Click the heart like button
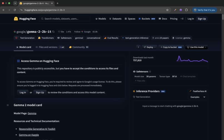The image size is (224, 140). [x=61, y=32]
